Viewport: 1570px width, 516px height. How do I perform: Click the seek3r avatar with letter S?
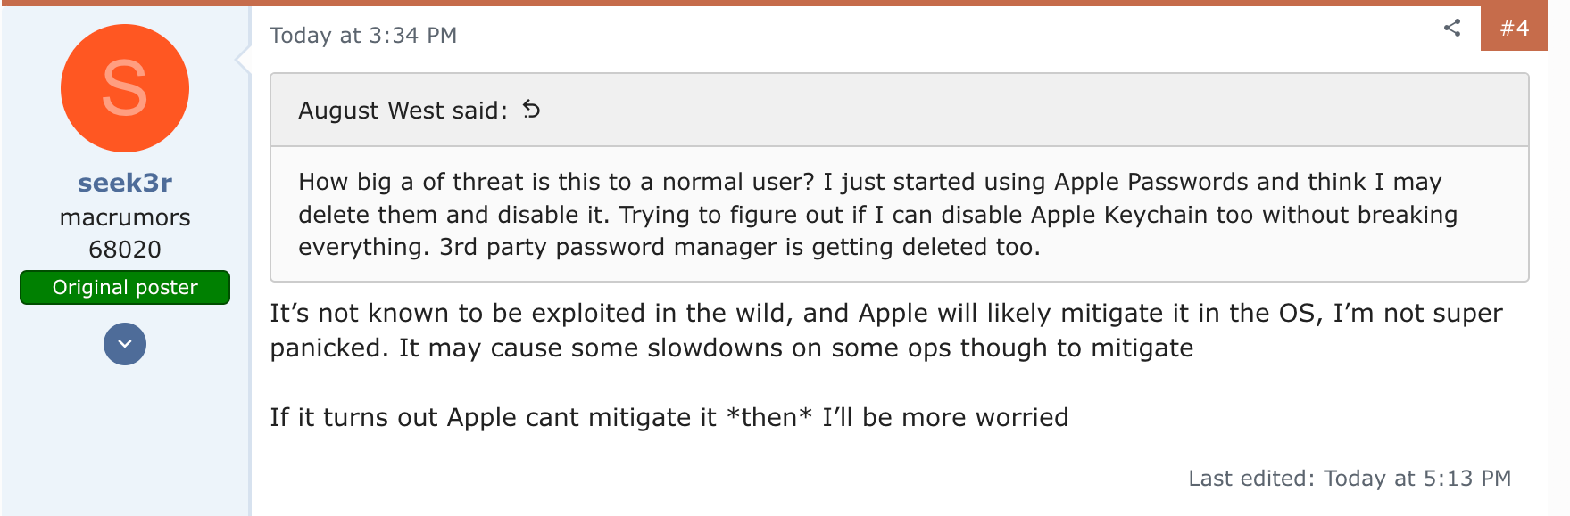pos(125,88)
